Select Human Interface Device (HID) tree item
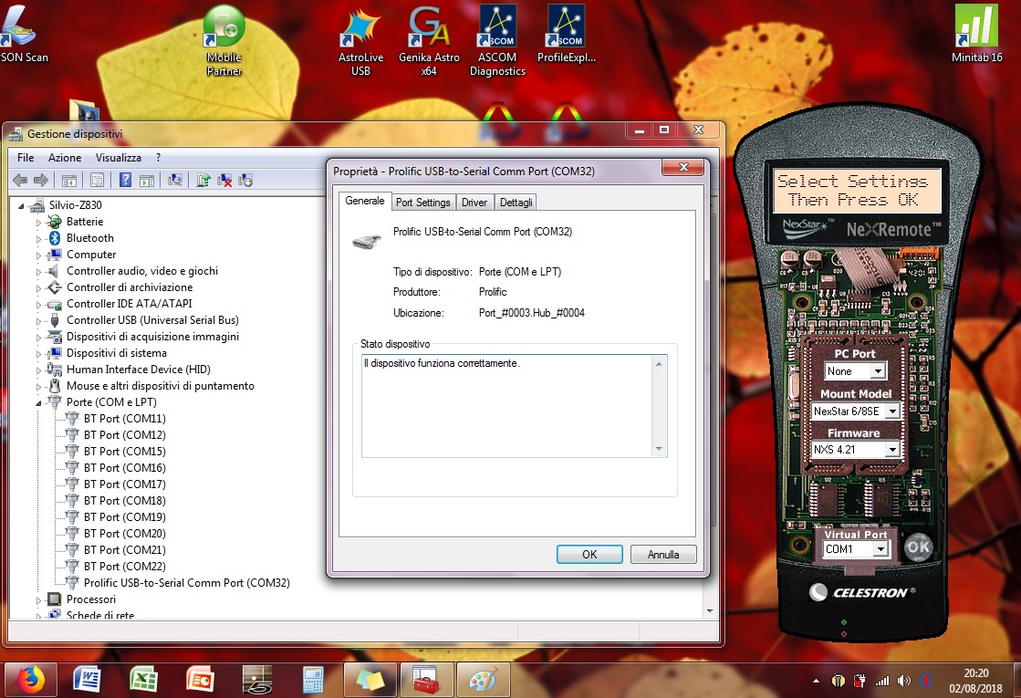Image resolution: width=1021 pixels, height=698 pixels. 138,370
